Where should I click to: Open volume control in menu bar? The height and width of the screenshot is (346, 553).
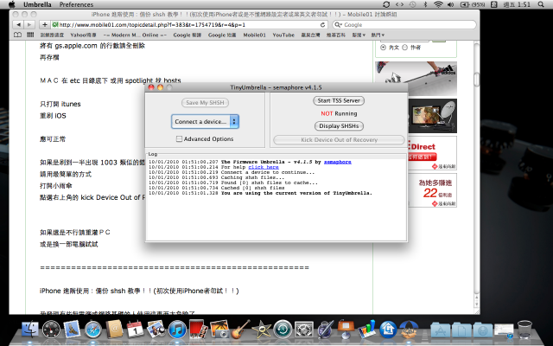coord(450,4)
